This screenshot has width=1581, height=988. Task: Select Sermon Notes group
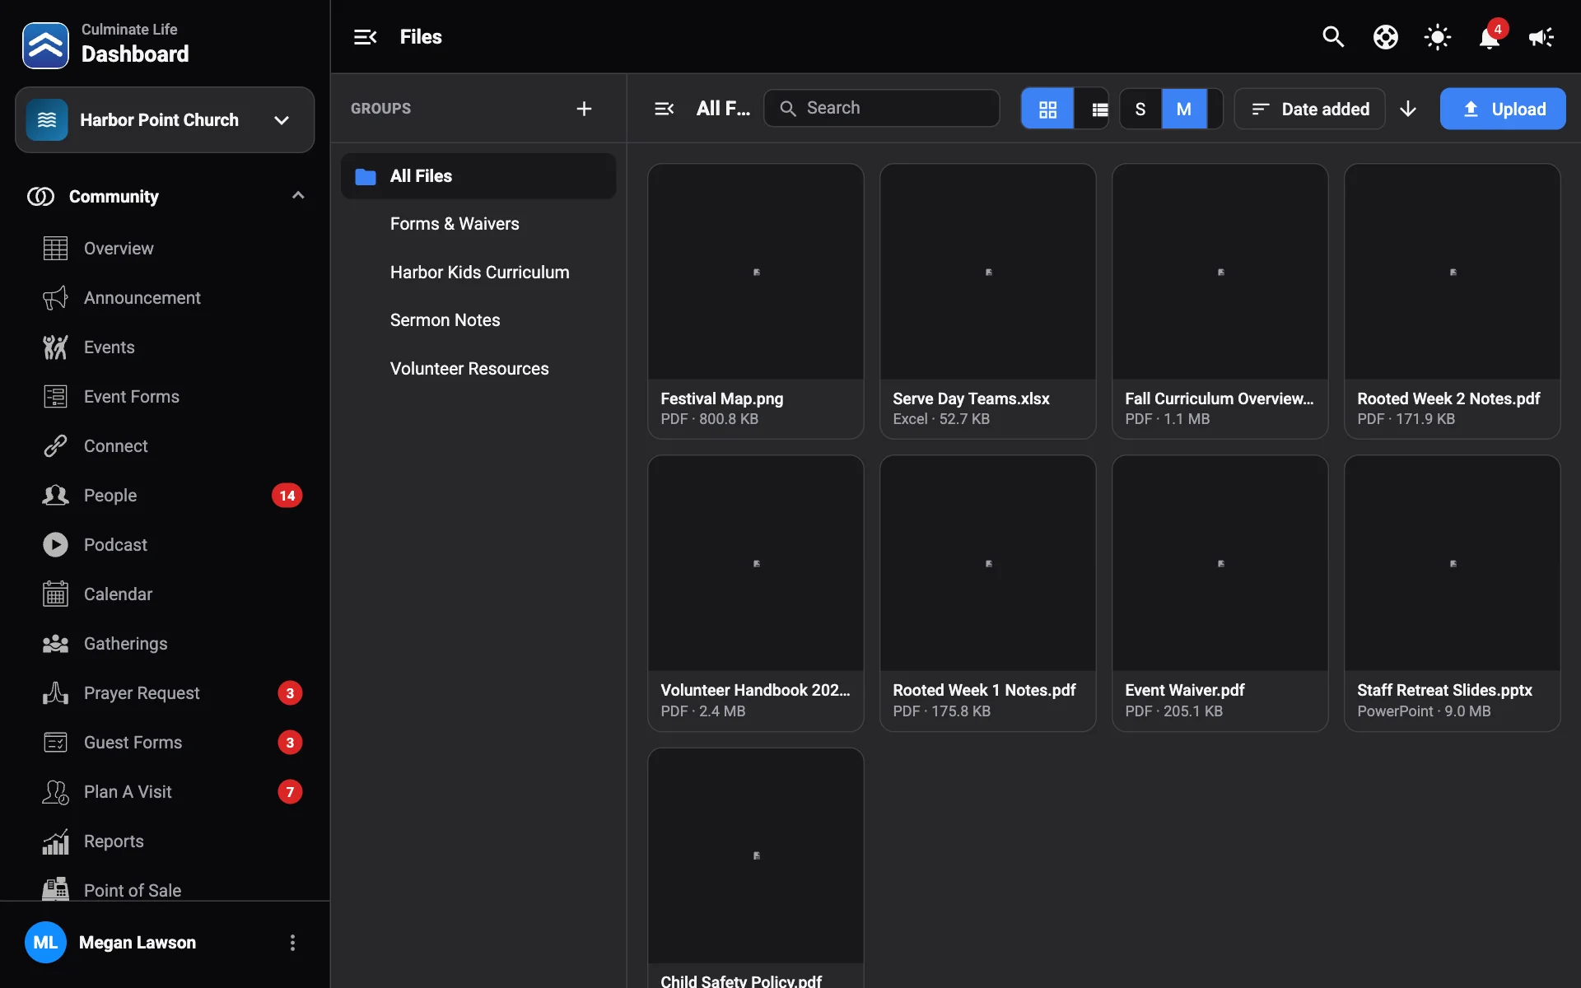click(x=478, y=320)
